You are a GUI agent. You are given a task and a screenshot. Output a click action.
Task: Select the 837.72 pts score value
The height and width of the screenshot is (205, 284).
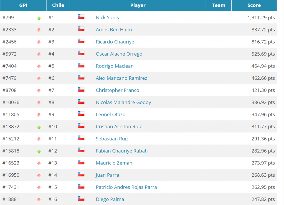coord(263,30)
